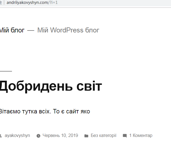
Task: Open author link ayakovyshyn
Action: 17,136
